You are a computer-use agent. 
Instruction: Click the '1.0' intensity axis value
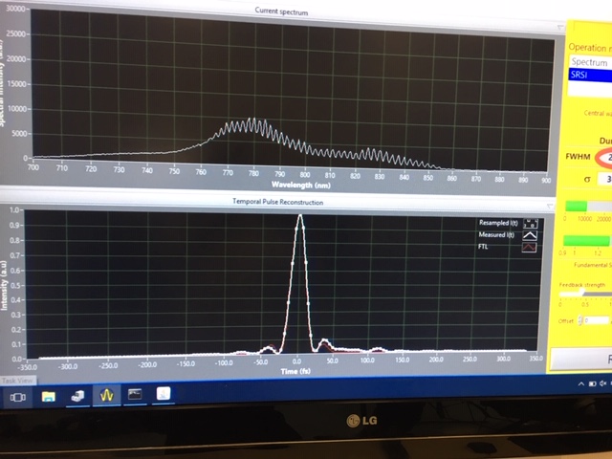14,210
